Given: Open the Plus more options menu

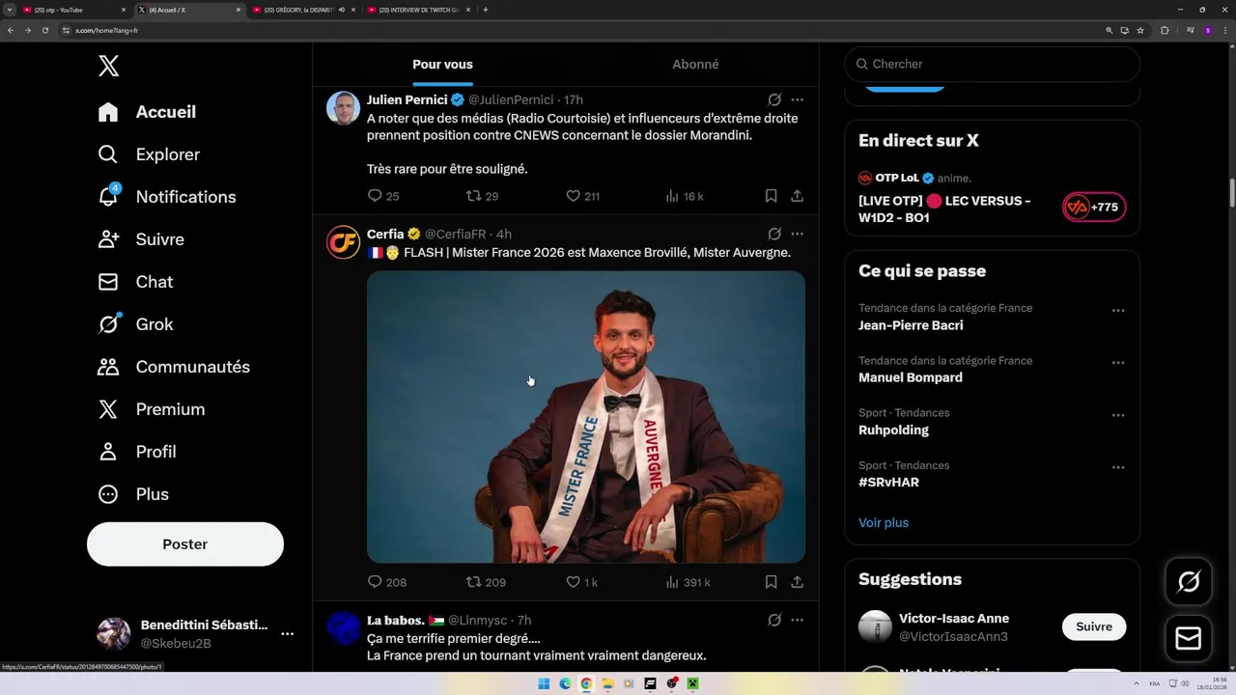Looking at the screenshot, I should tap(133, 494).
